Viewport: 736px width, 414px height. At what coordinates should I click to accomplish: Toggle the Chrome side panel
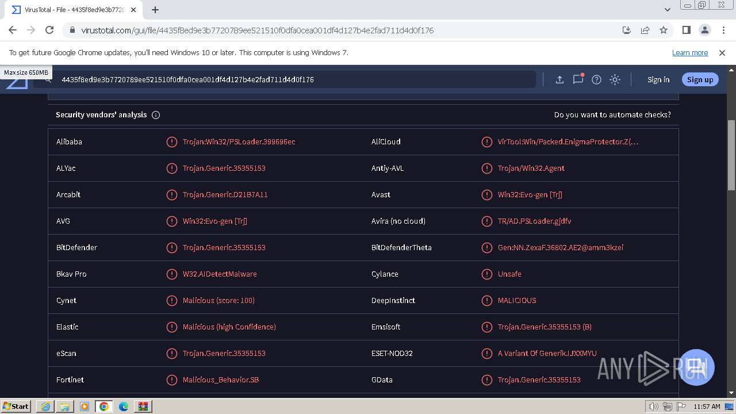[686, 30]
